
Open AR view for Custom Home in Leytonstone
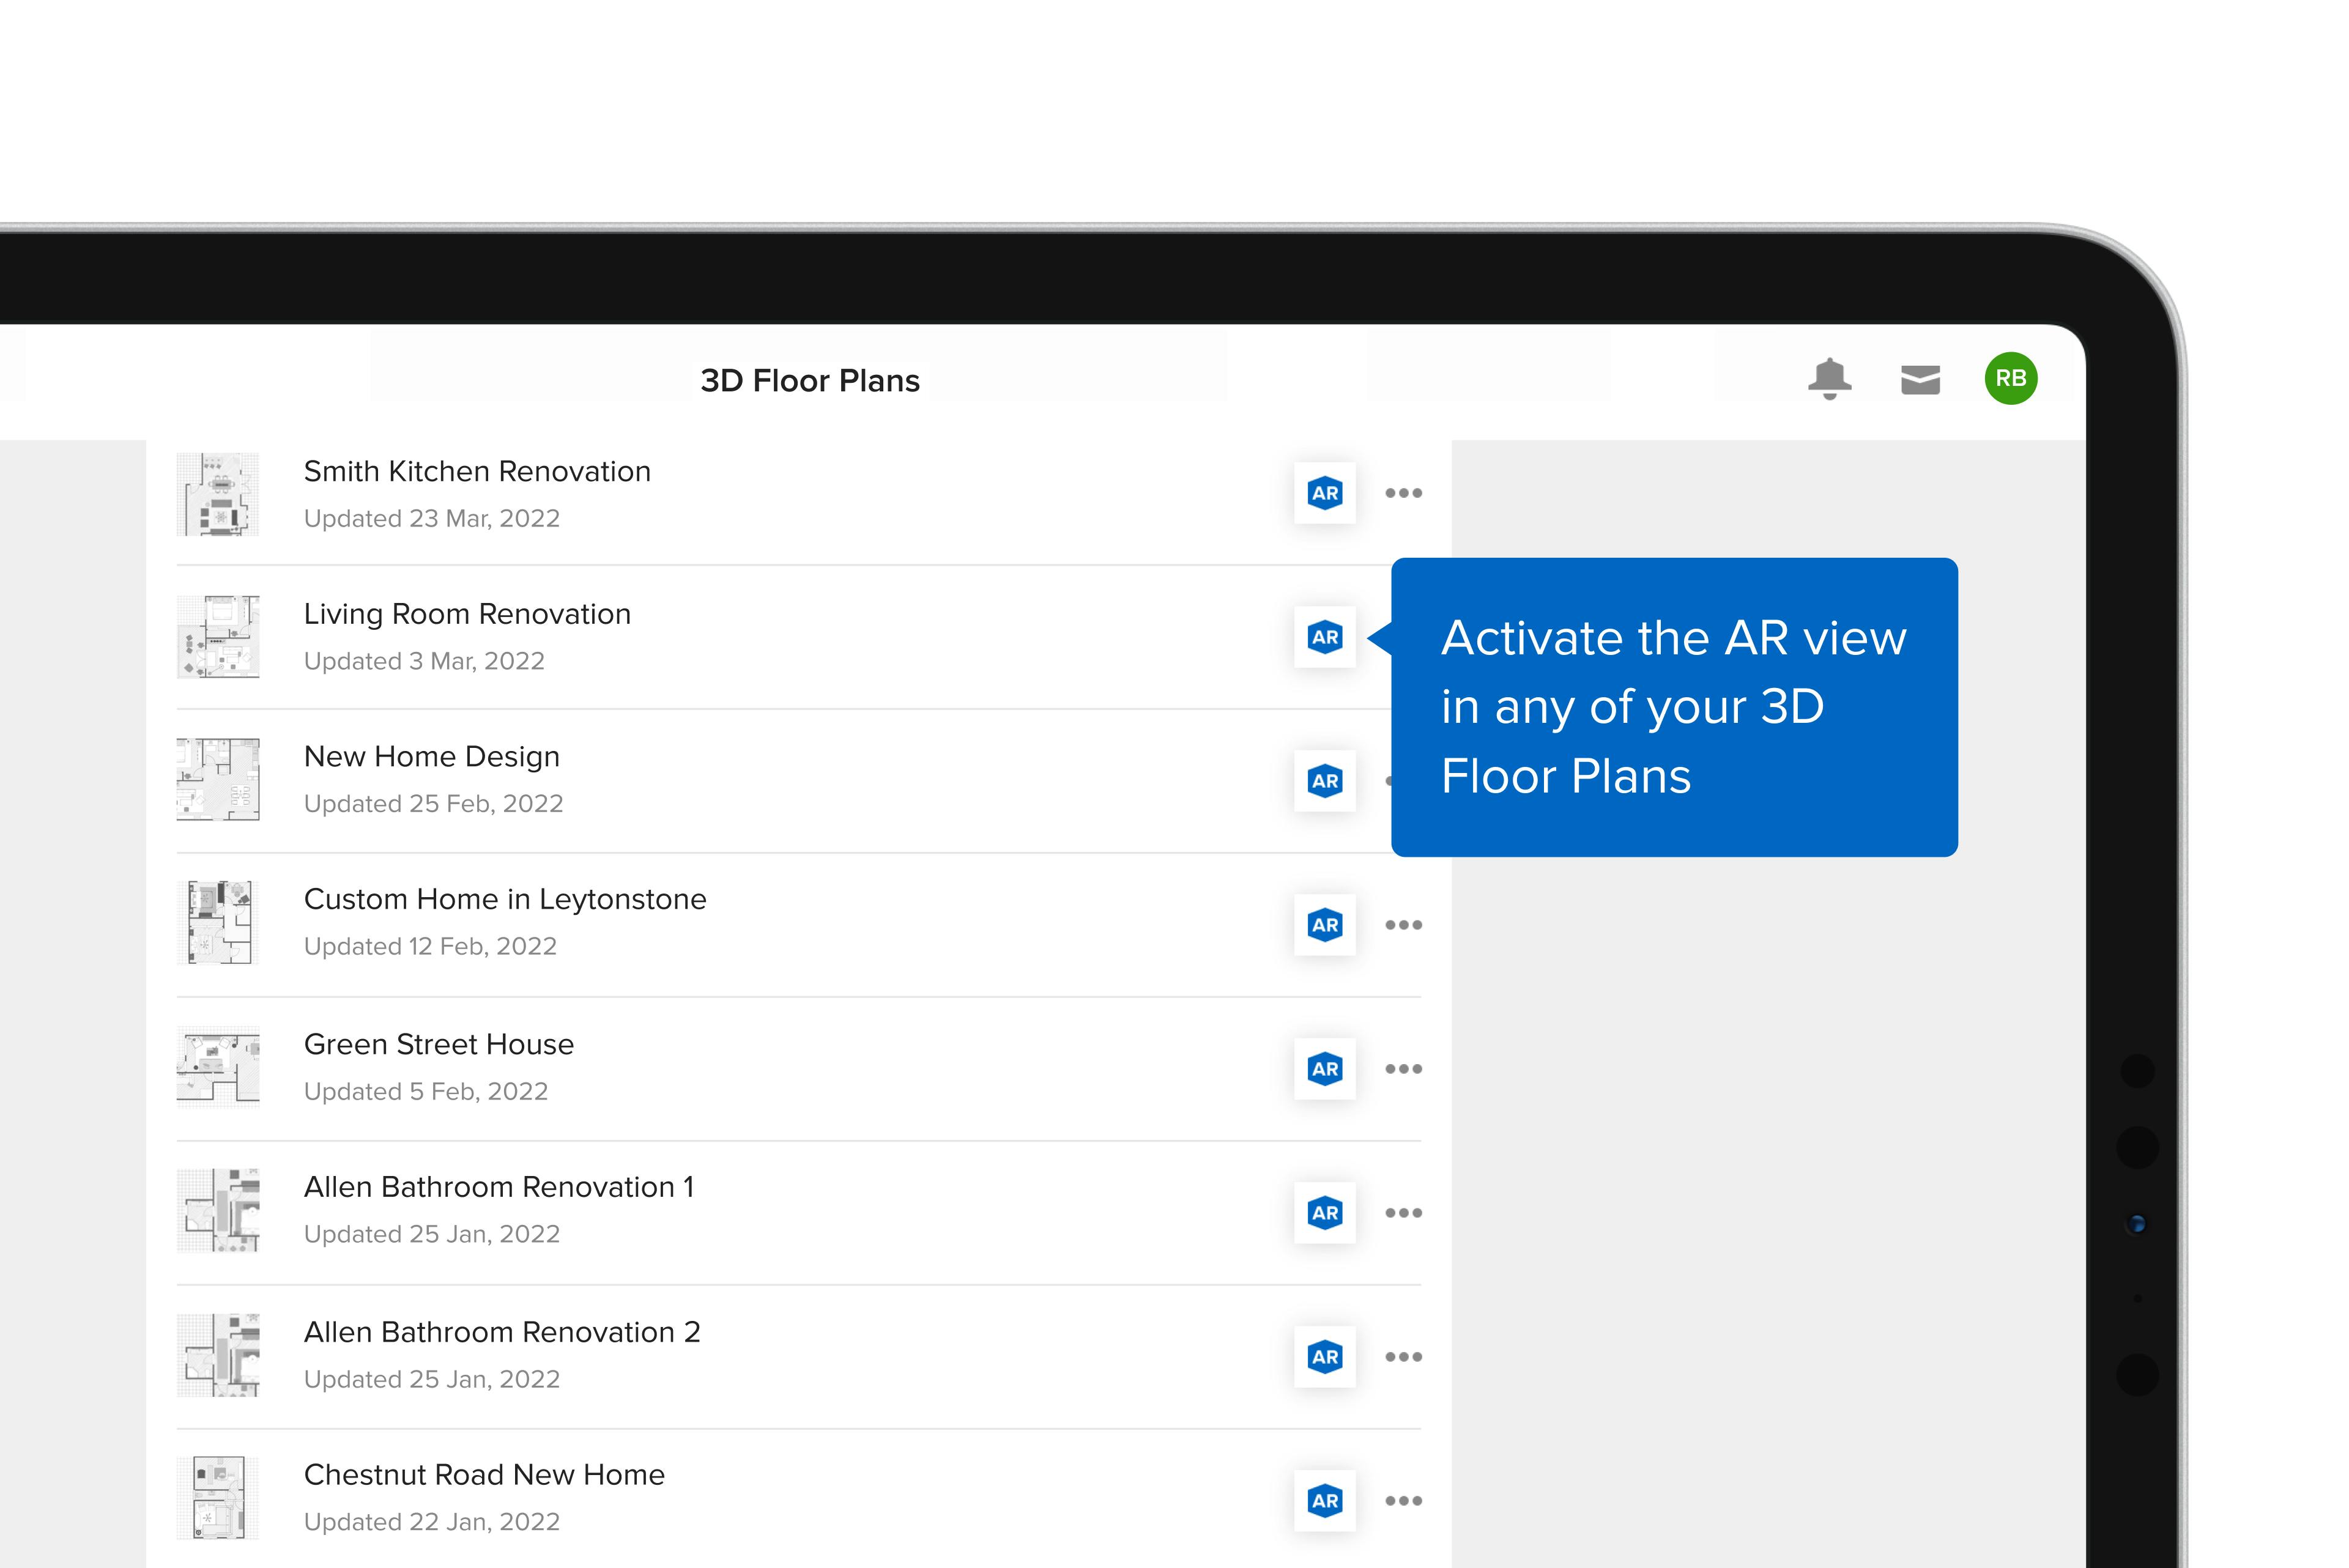coord(1324,925)
